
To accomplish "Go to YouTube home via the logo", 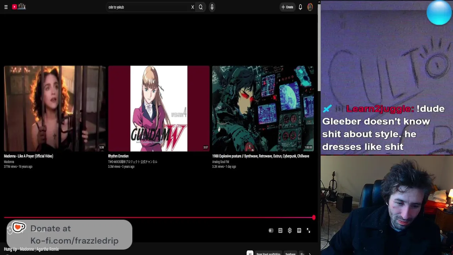I will (19, 7).
